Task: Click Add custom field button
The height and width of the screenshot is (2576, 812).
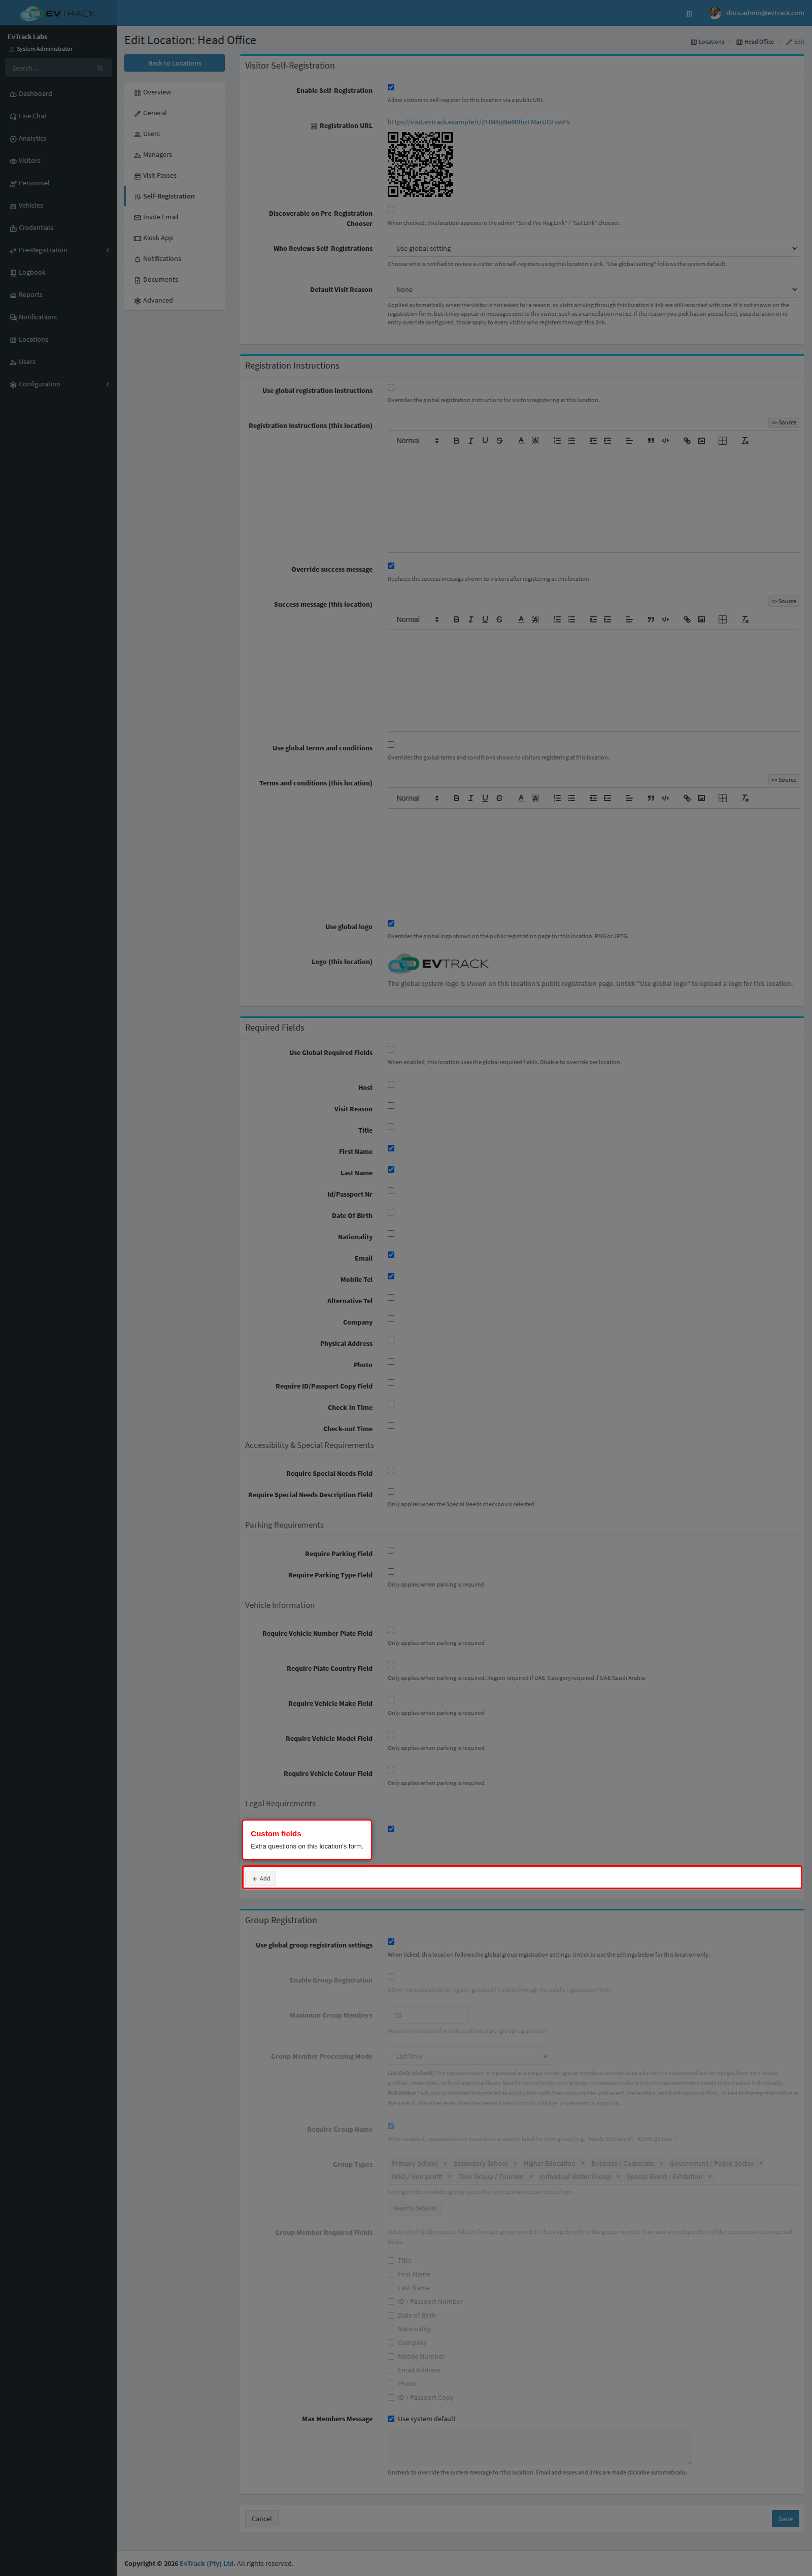Action: tap(261, 1879)
